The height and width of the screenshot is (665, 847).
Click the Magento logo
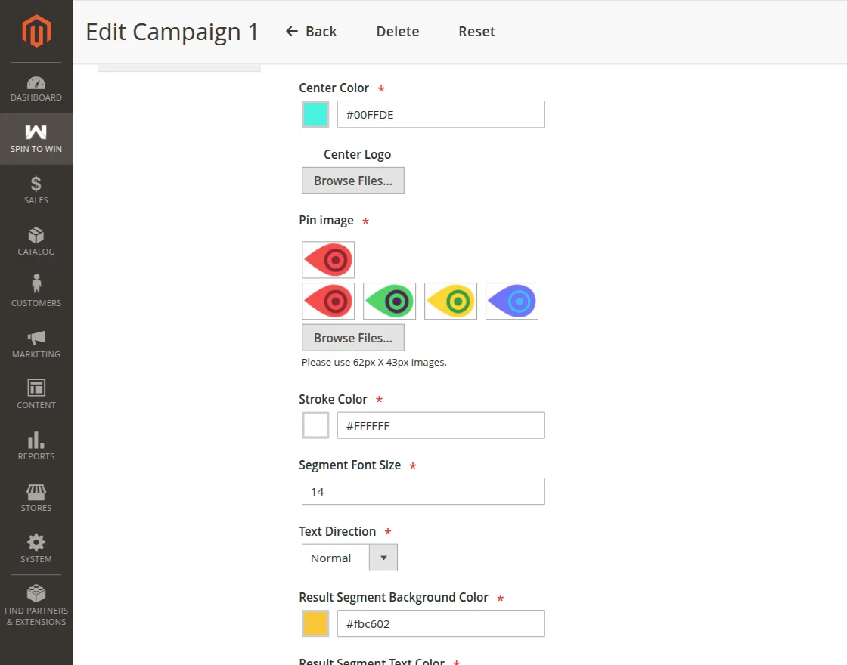point(36,31)
